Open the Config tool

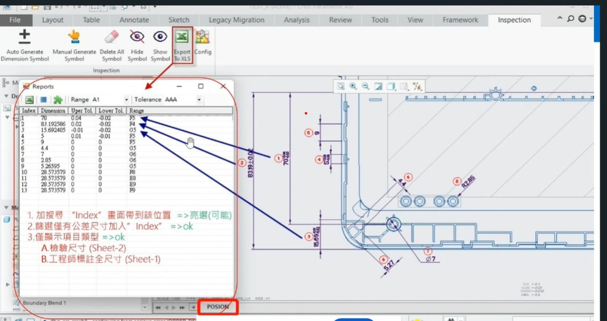click(203, 43)
